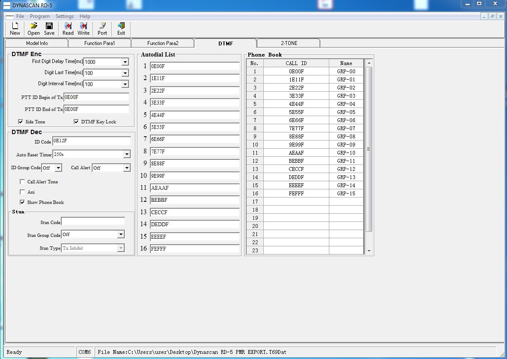Select Phone Book name GRP-15
Screen dimensions: 507x359
point(346,193)
